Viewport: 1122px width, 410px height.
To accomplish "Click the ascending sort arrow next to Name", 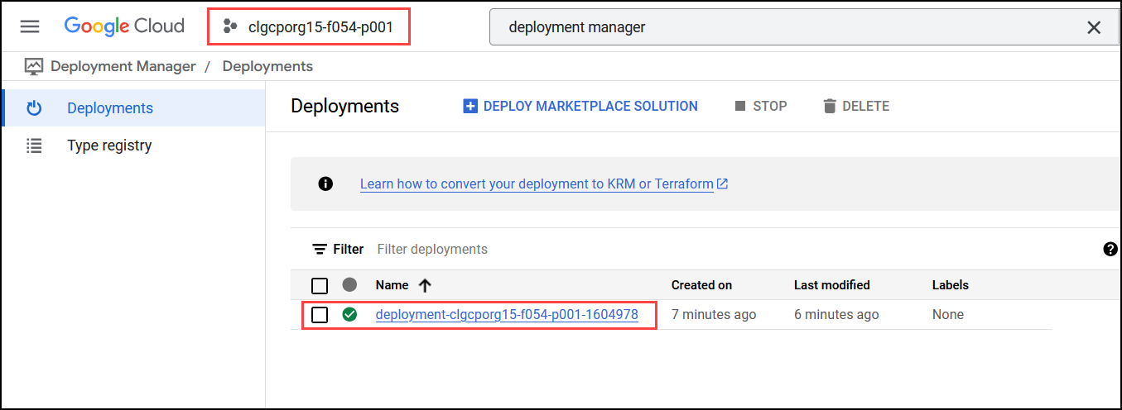I will click(426, 285).
